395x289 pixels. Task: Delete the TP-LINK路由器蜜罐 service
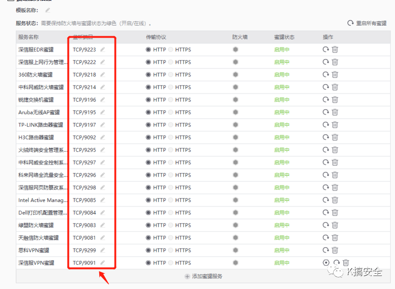point(335,125)
